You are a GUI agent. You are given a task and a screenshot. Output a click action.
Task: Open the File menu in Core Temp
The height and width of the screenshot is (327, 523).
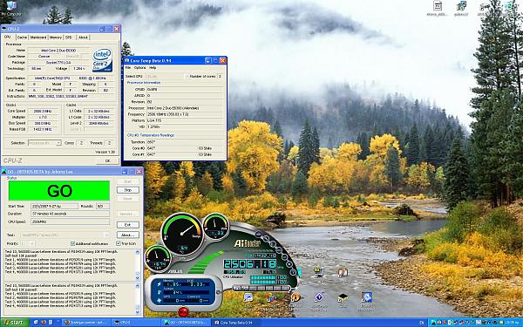click(x=128, y=68)
